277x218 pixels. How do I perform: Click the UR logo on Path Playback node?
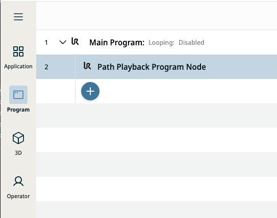(87, 66)
